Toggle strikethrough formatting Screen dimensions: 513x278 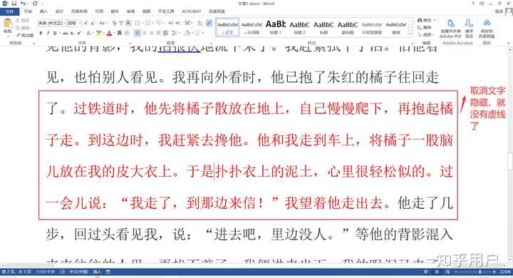tap(66, 33)
